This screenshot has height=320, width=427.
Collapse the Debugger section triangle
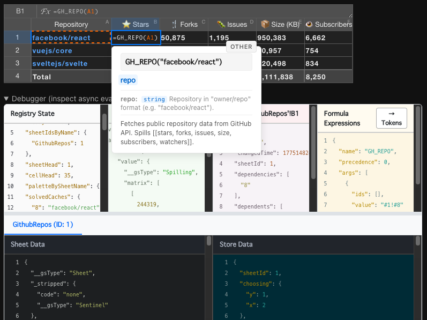click(6, 99)
